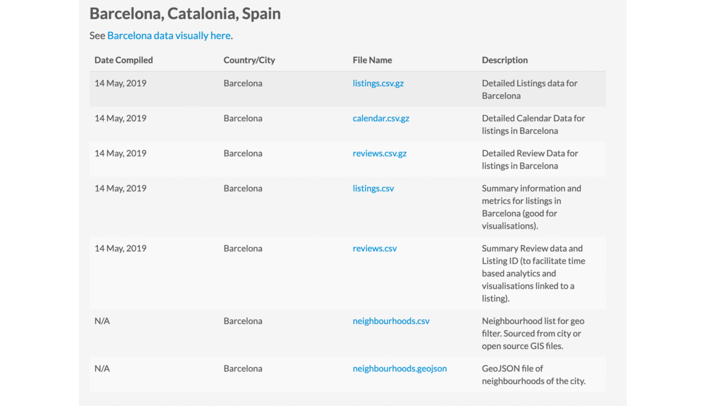This screenshot has height=406, width=705.
Task: Download the reviews.csv.gz file
Action: (x=379, y=154)
